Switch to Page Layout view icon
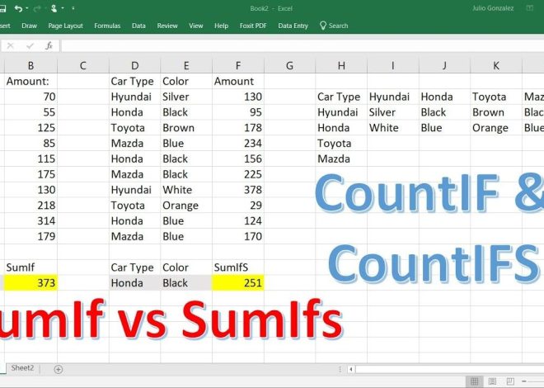 click(492, 381)
